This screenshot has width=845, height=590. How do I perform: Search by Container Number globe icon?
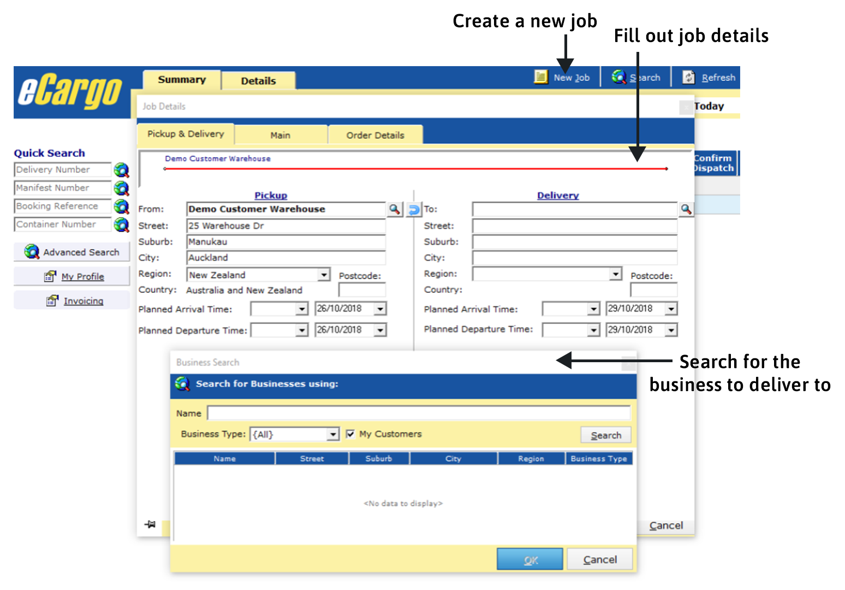121,225
